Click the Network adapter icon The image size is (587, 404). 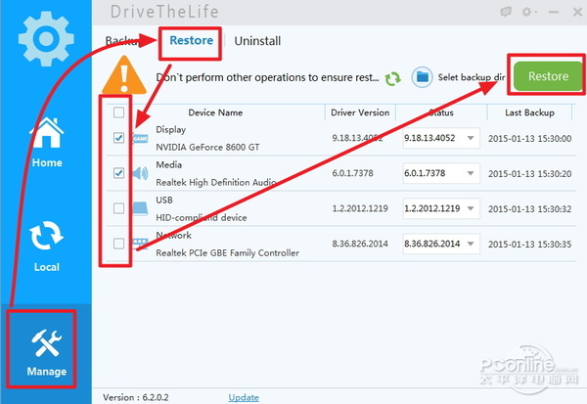[140, 244]
